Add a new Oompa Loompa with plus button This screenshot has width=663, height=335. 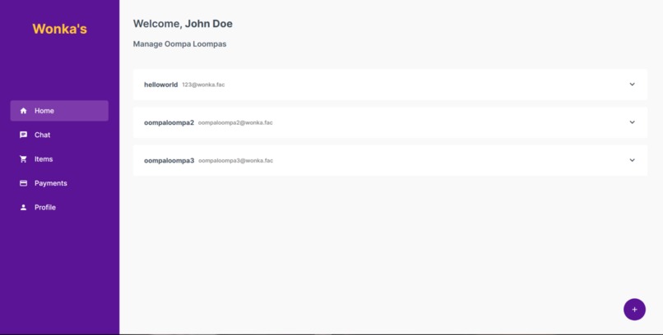[634, 310]
